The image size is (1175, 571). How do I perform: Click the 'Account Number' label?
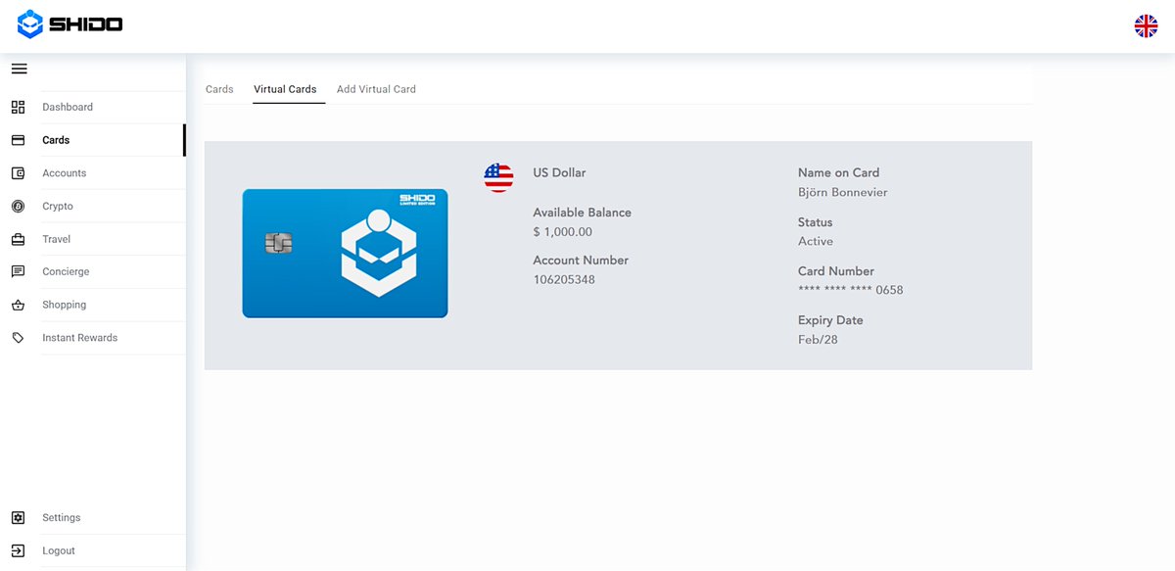coord(581,261)
